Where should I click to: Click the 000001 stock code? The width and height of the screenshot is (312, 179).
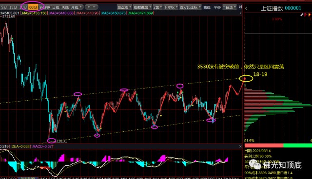coord(293,8)
